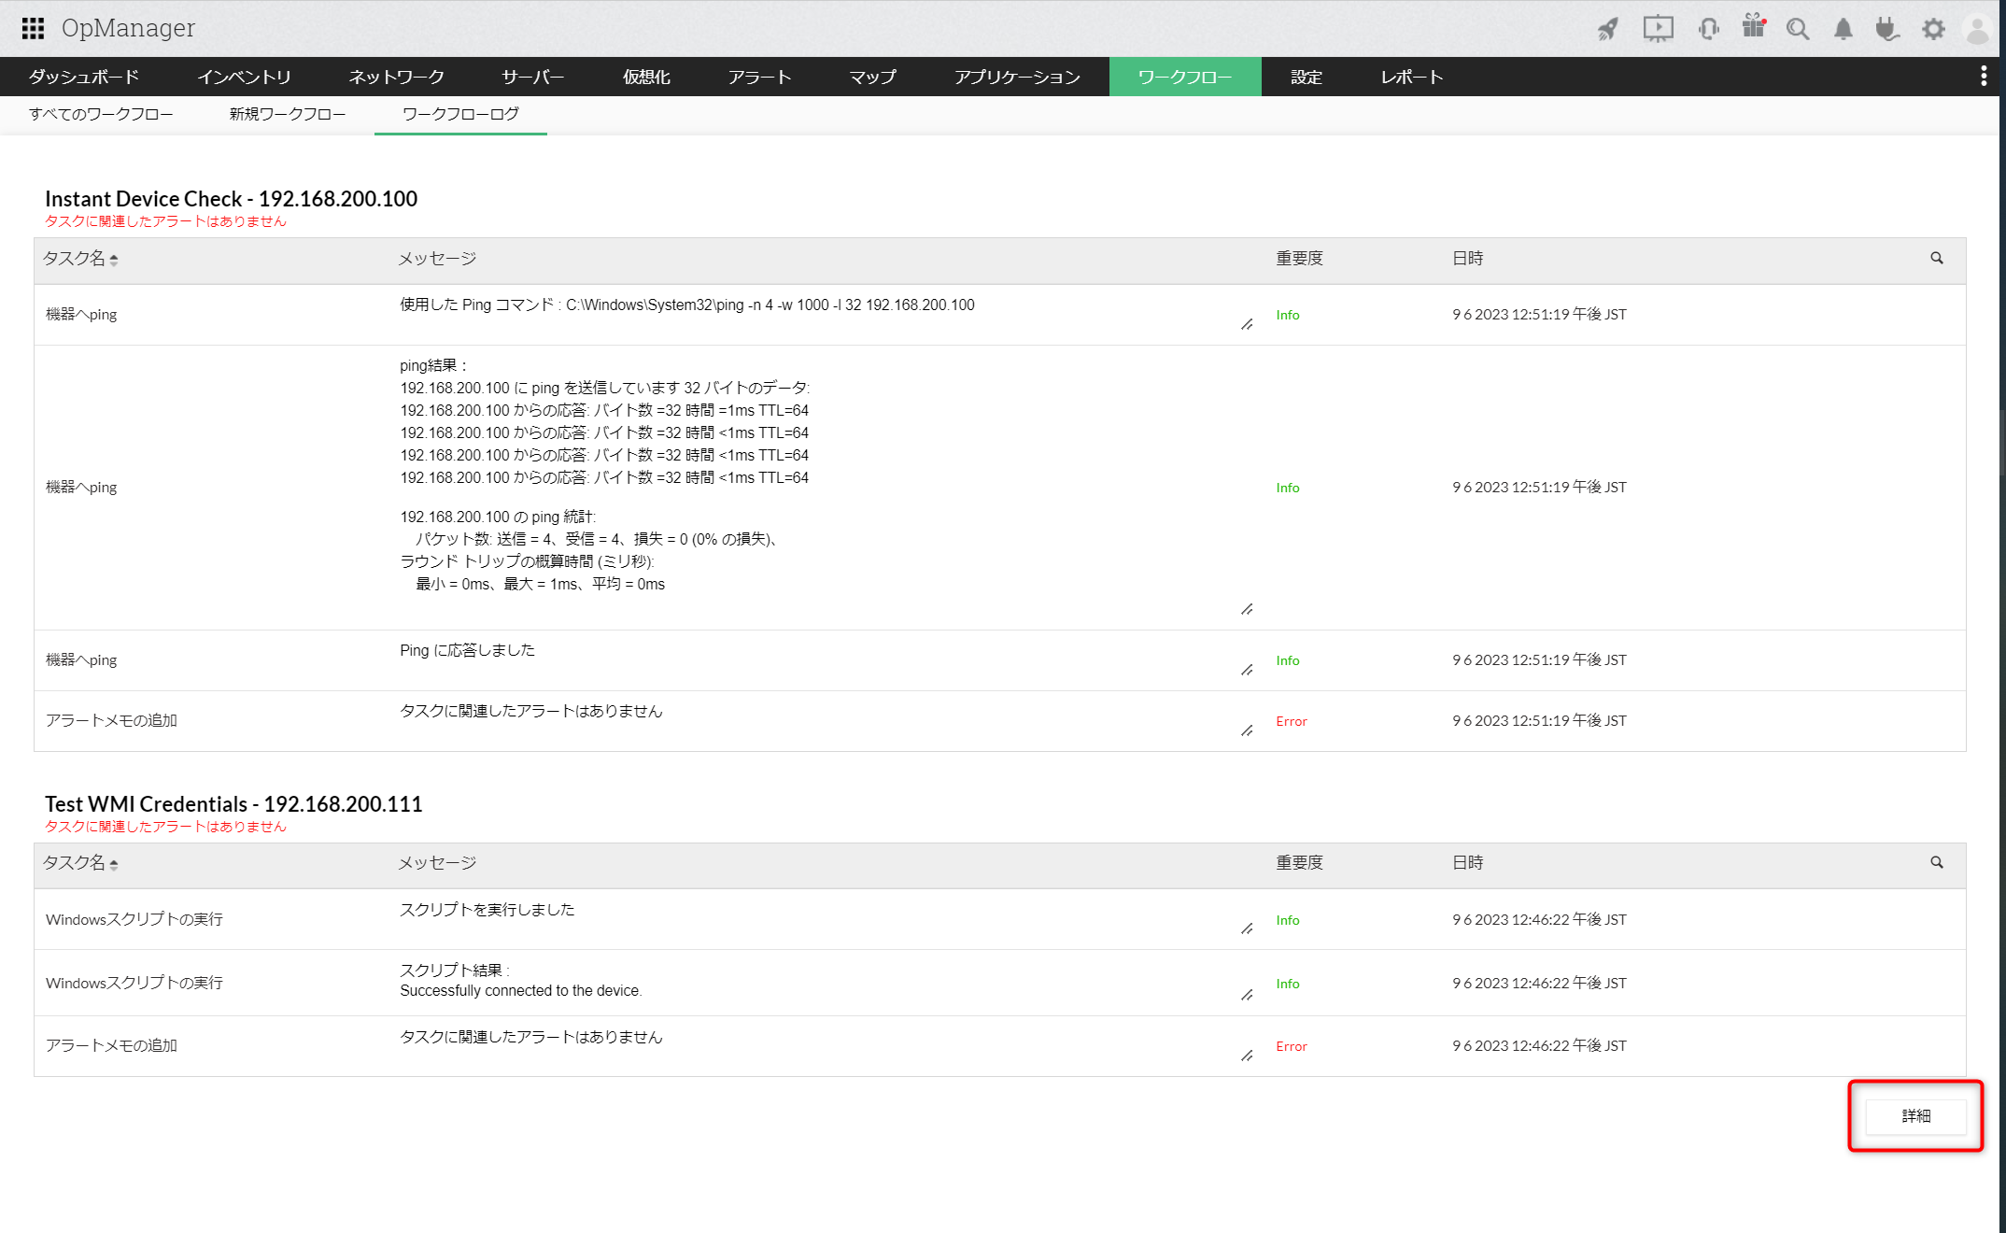Switch to すべてのワークフロー tab
The height and width of the screenshot is (1233, 2006).
click(x=101, y=114)
